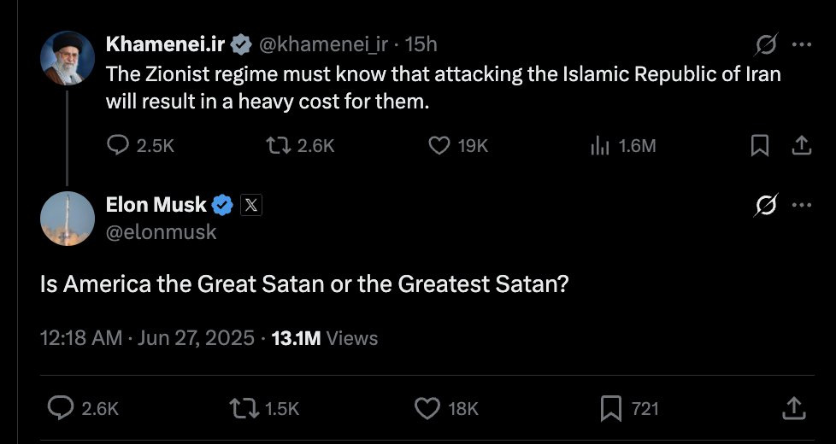Image resolution: width=836 pixels, height=444 pixels.
Task: Share the Khamenei.ir post
Action: [x=801, y=146]
